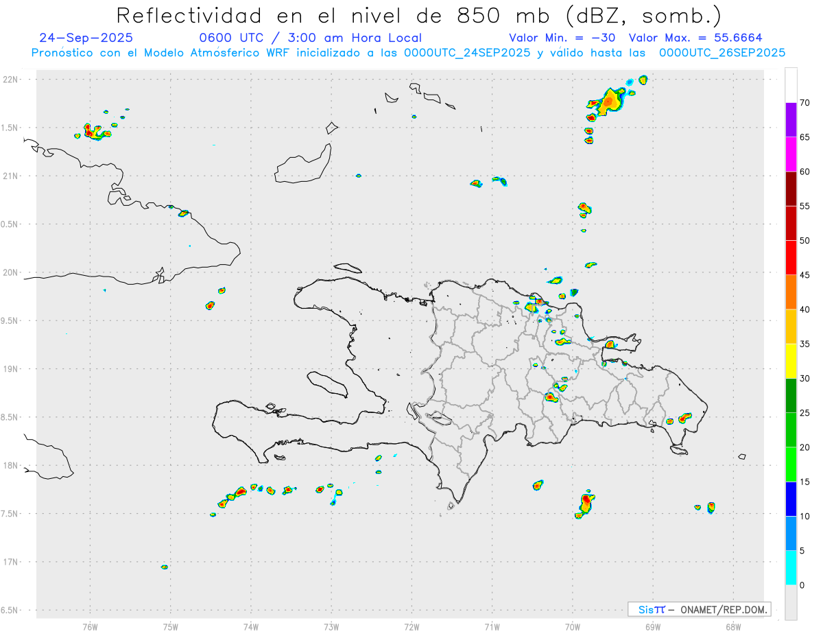The width and height of the screenshot is (823, 636).
Task: Select the orange 40–45 dBZ color band
Action: point(791,292)
